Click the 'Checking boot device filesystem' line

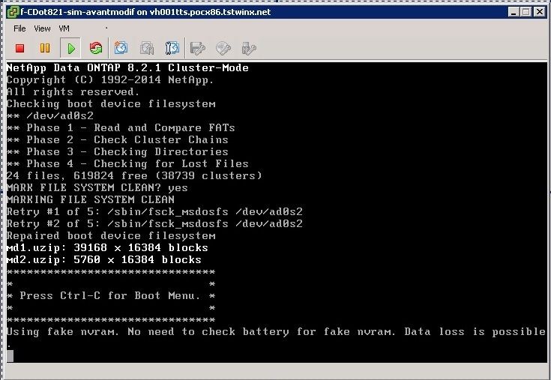[111, 104]
